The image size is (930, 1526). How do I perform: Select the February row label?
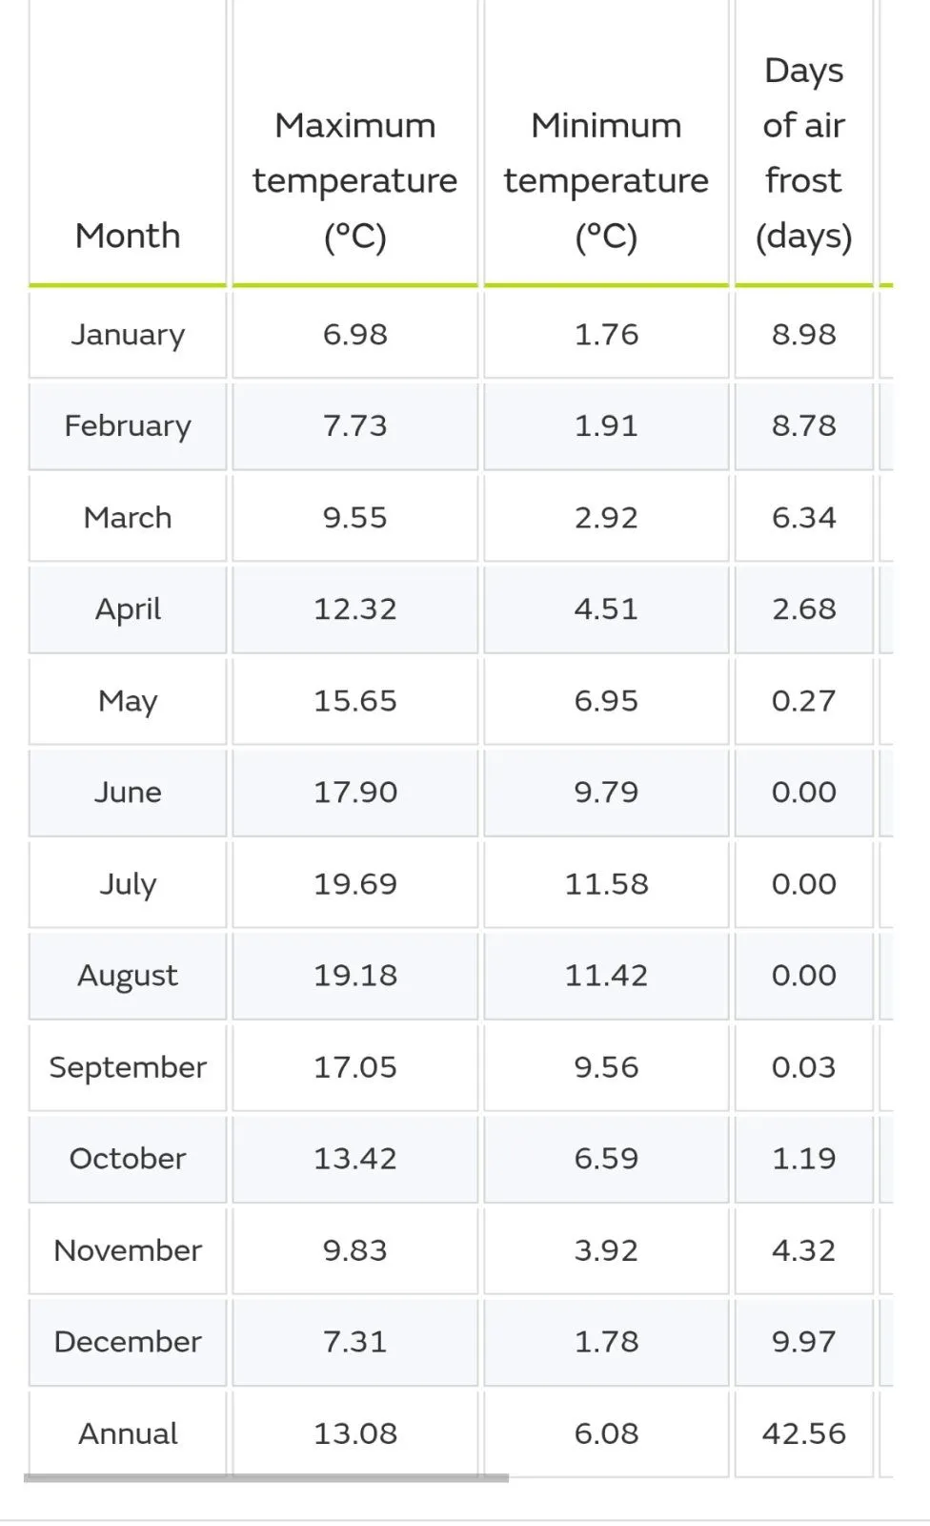coord(128,425)
